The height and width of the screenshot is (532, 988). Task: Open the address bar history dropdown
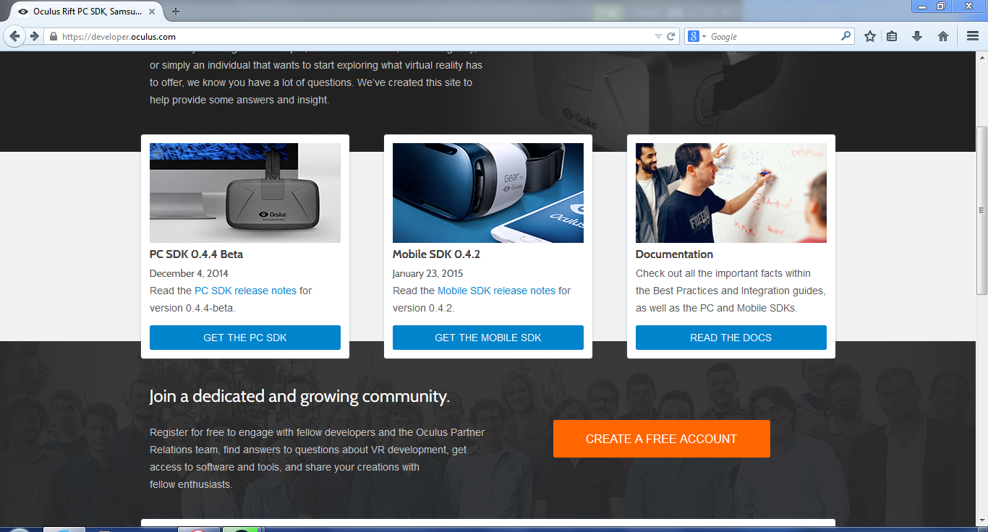657,35
